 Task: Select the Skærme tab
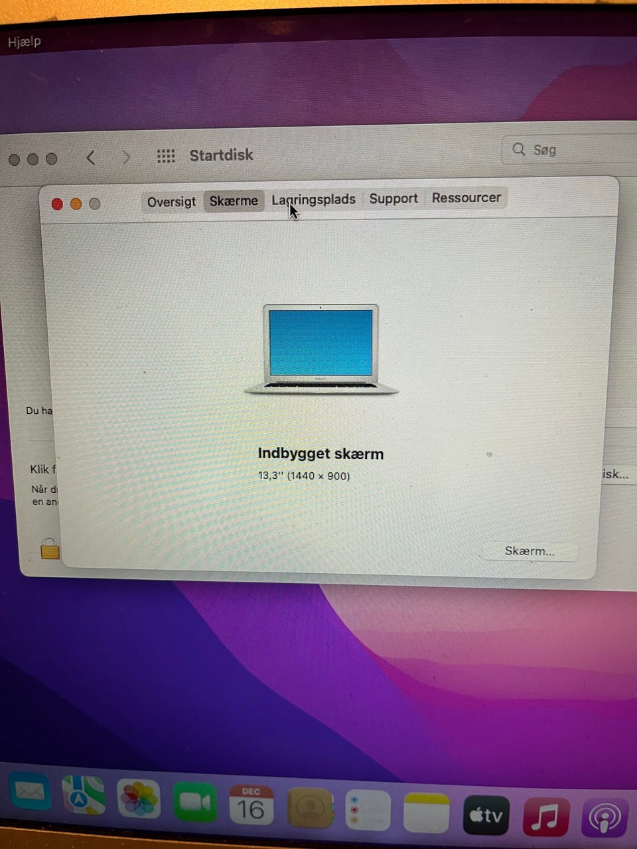point(234,200)
